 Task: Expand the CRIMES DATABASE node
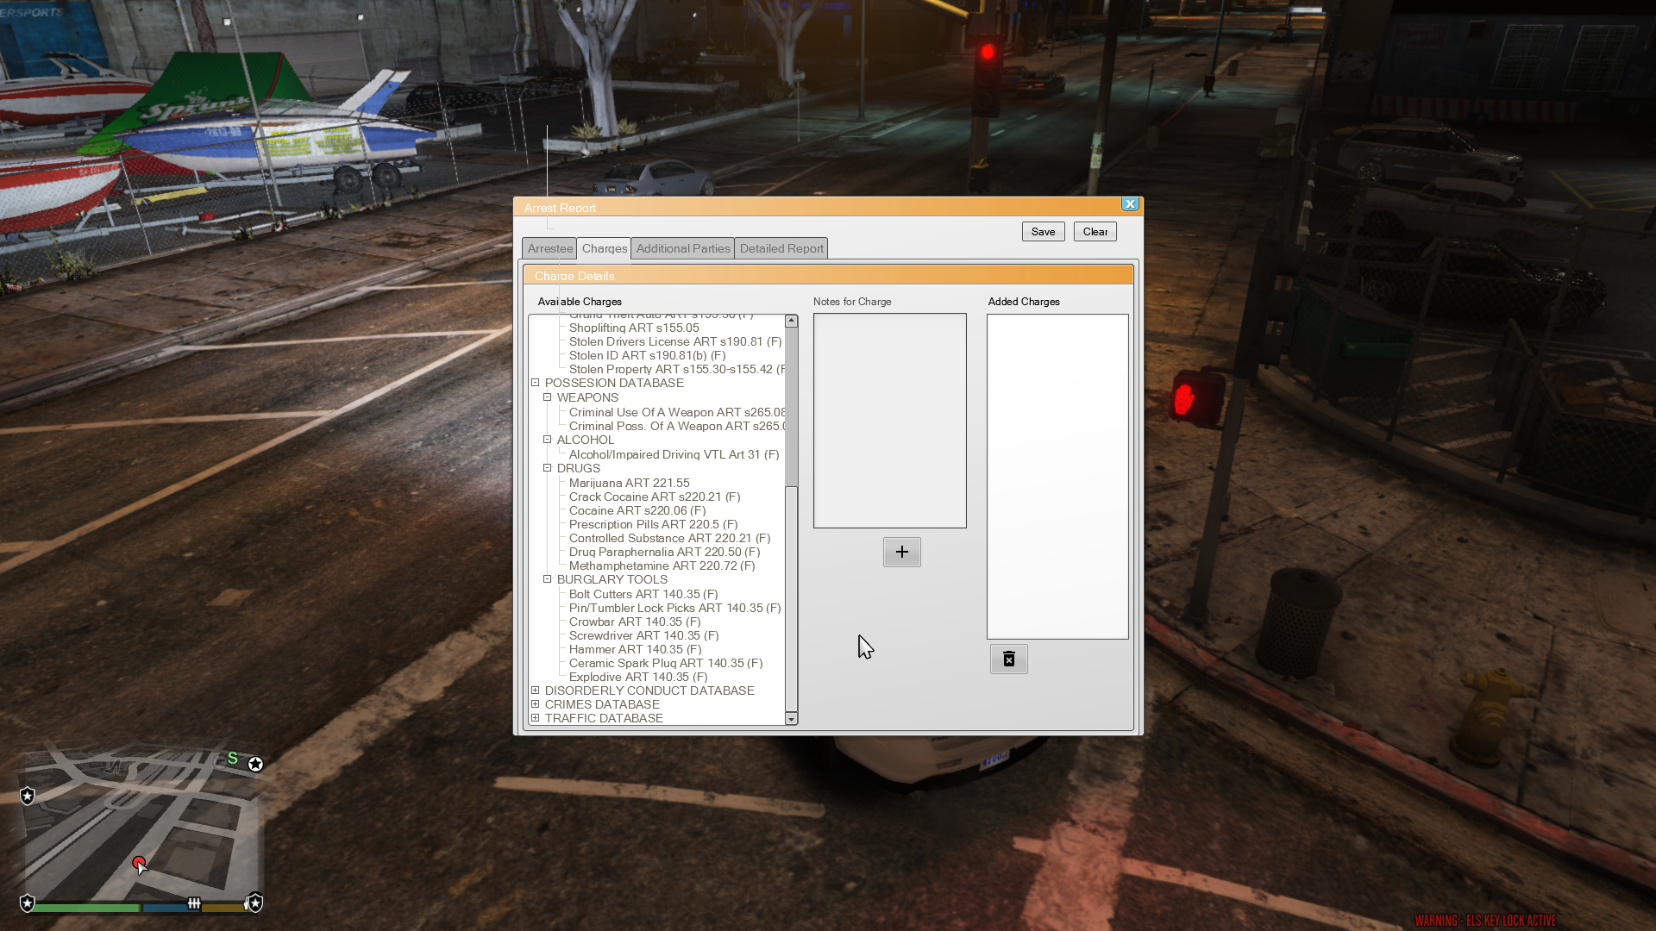(x=536, y=704)
